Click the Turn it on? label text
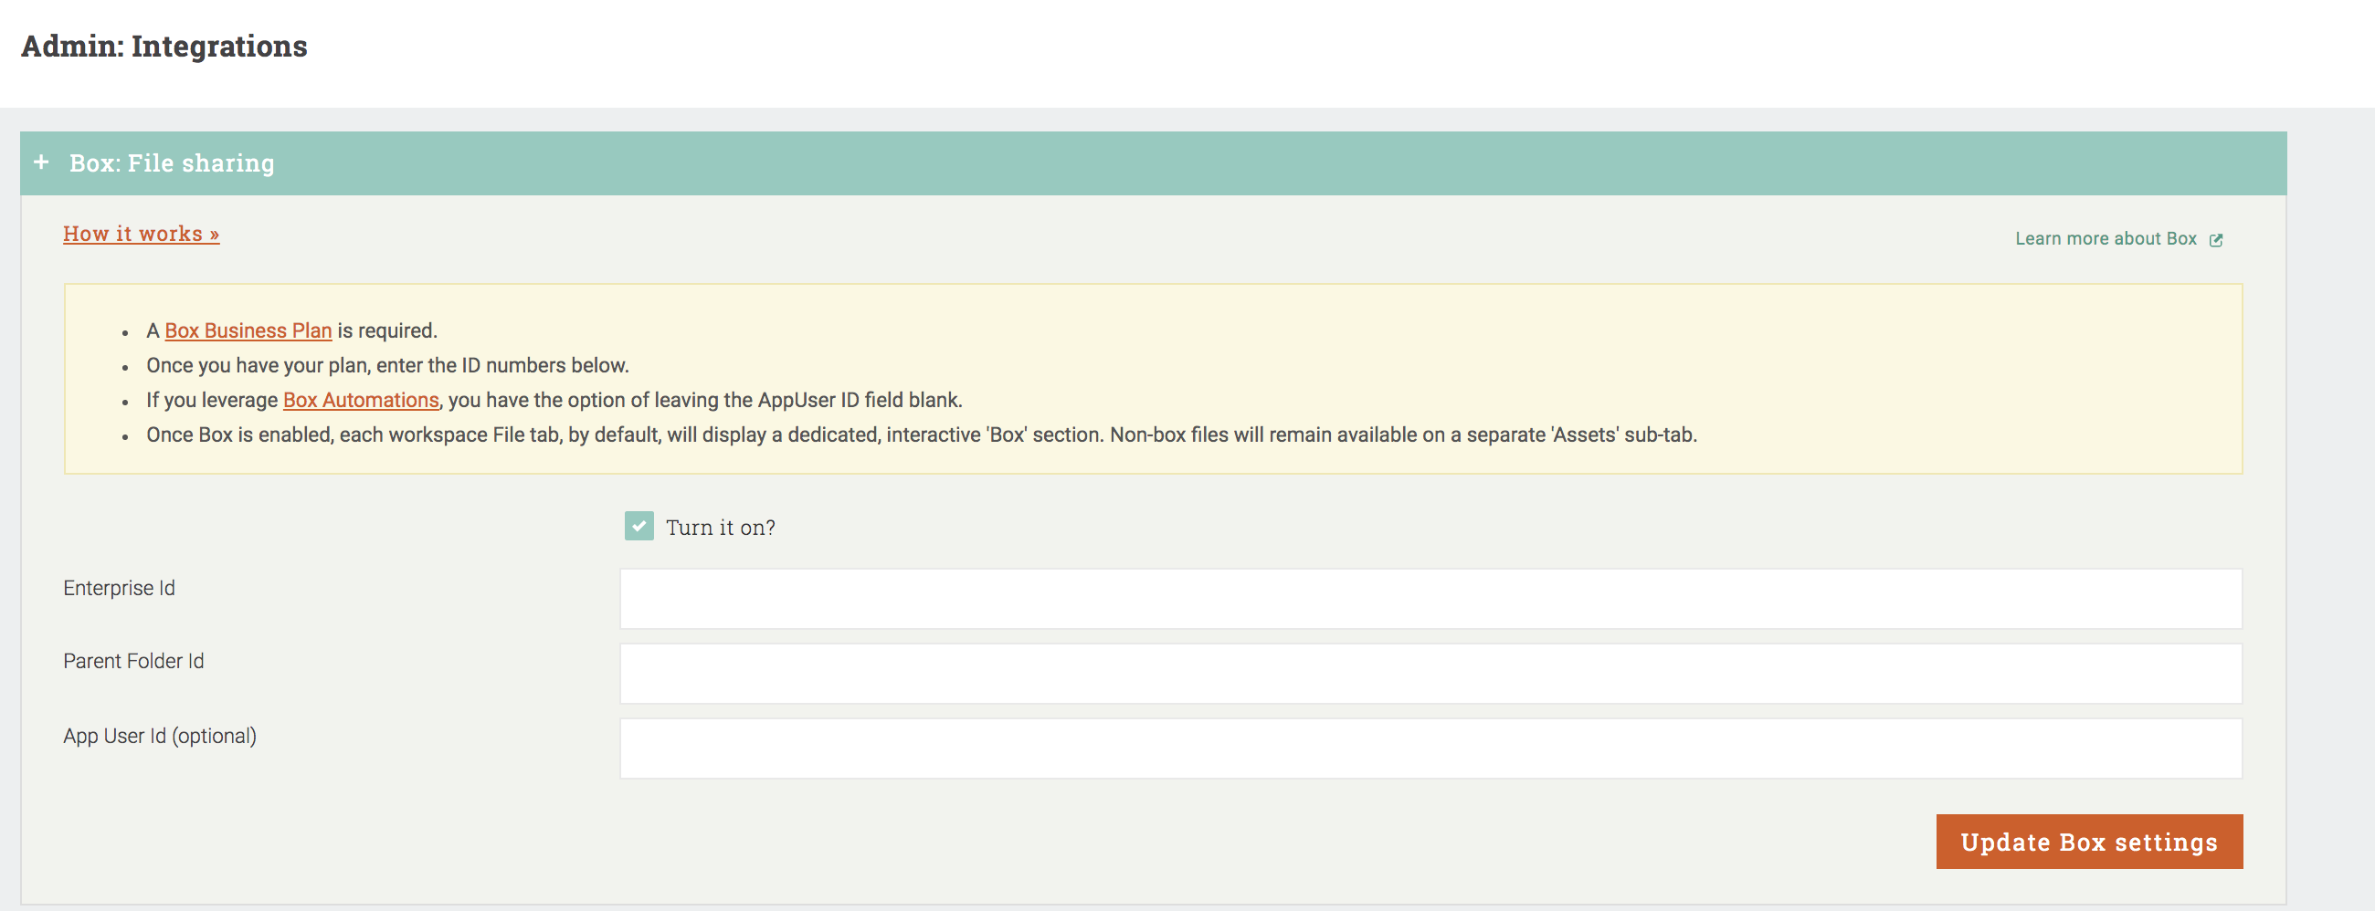This screenshot has height=911, width=2375. tap(720, 528)
